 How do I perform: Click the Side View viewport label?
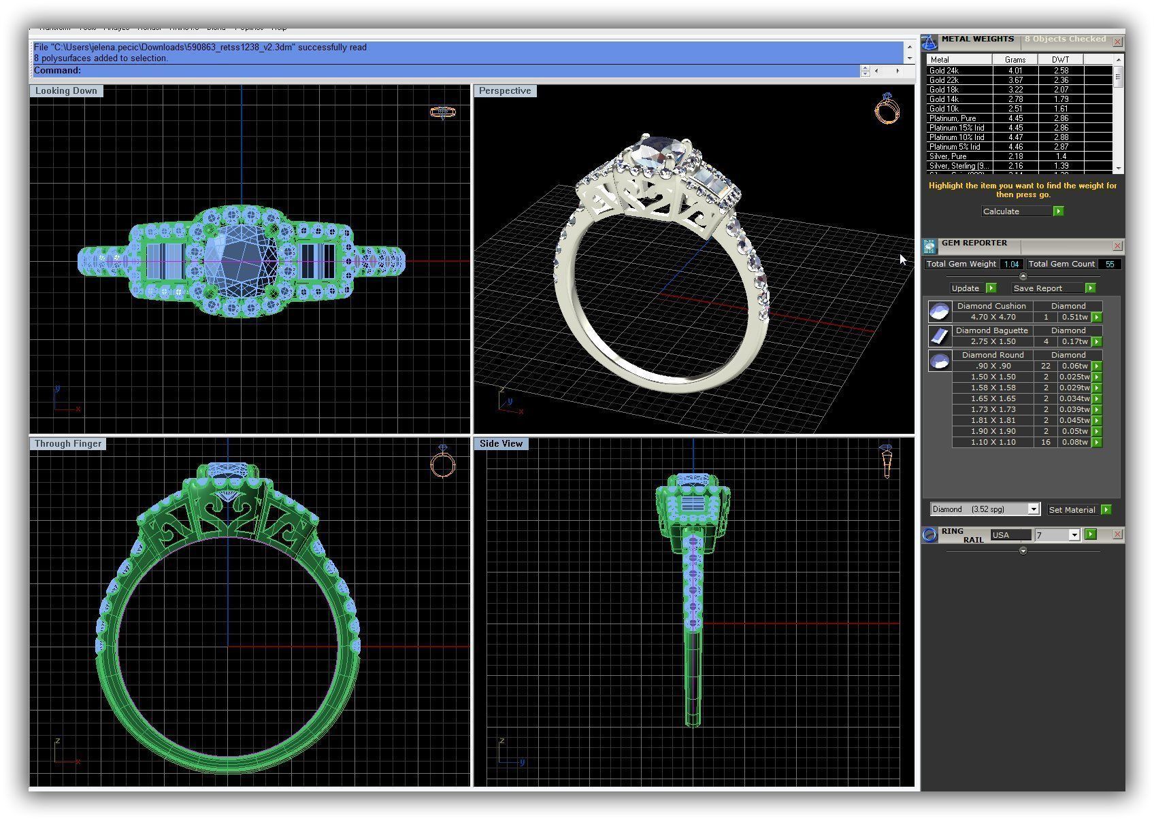coord(501,444)
